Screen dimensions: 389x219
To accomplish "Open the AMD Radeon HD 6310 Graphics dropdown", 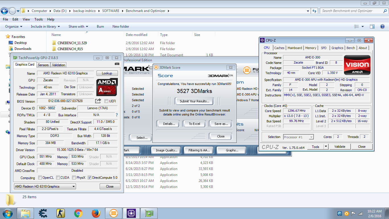I will click(45, 186).
